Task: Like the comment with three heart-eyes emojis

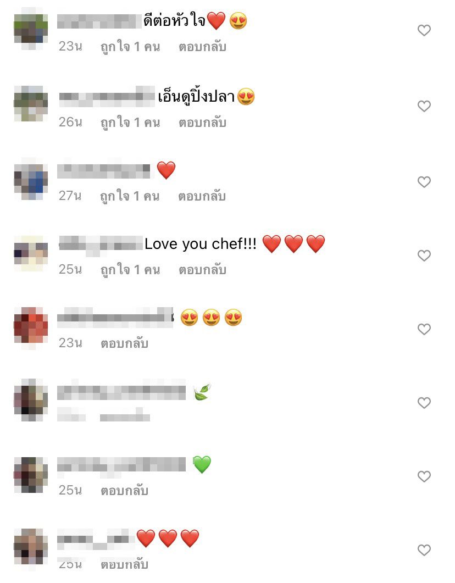Action: click(x=424, y=329)
